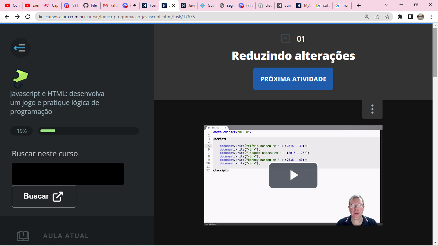Screen dimensions: 438x246
Task: Click the video icon beside 01
Action: pos(285,38)
